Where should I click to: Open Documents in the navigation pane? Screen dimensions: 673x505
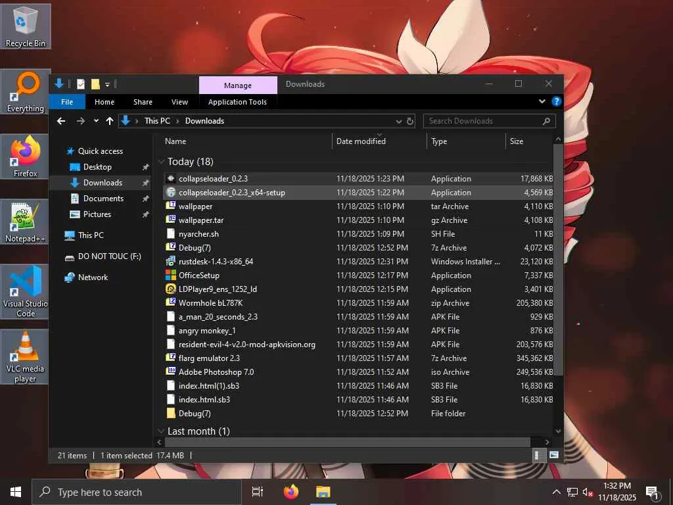[103, 199]
